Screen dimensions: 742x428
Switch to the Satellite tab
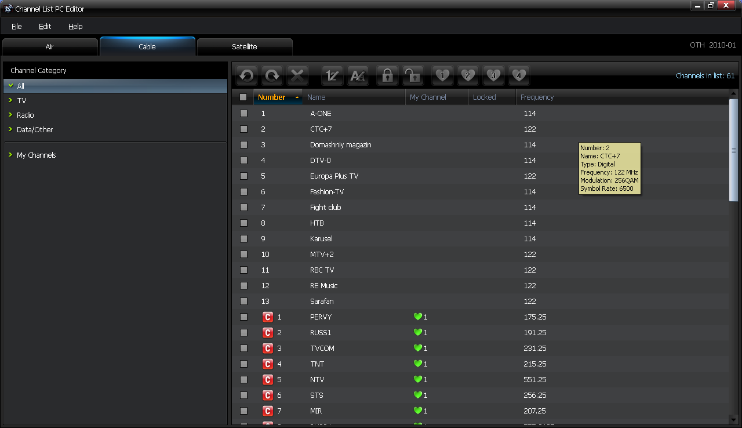pos(244,47)
